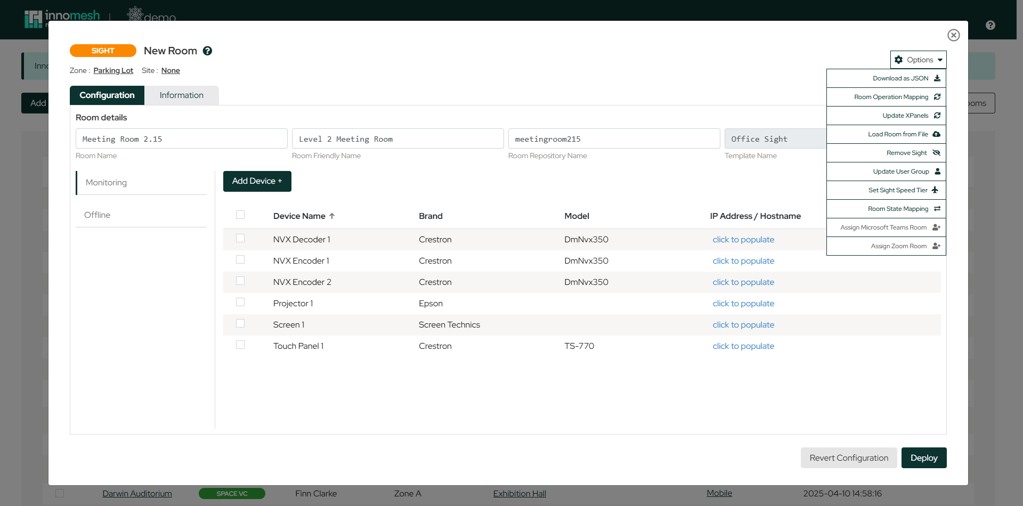
Task: Check the NVX Encoder 1 row checkbox
Action: coord(240,259)
